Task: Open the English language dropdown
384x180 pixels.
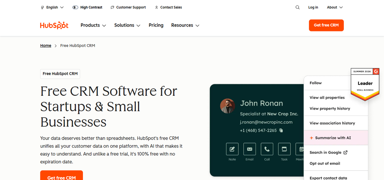Action: (x=52, y=7)
